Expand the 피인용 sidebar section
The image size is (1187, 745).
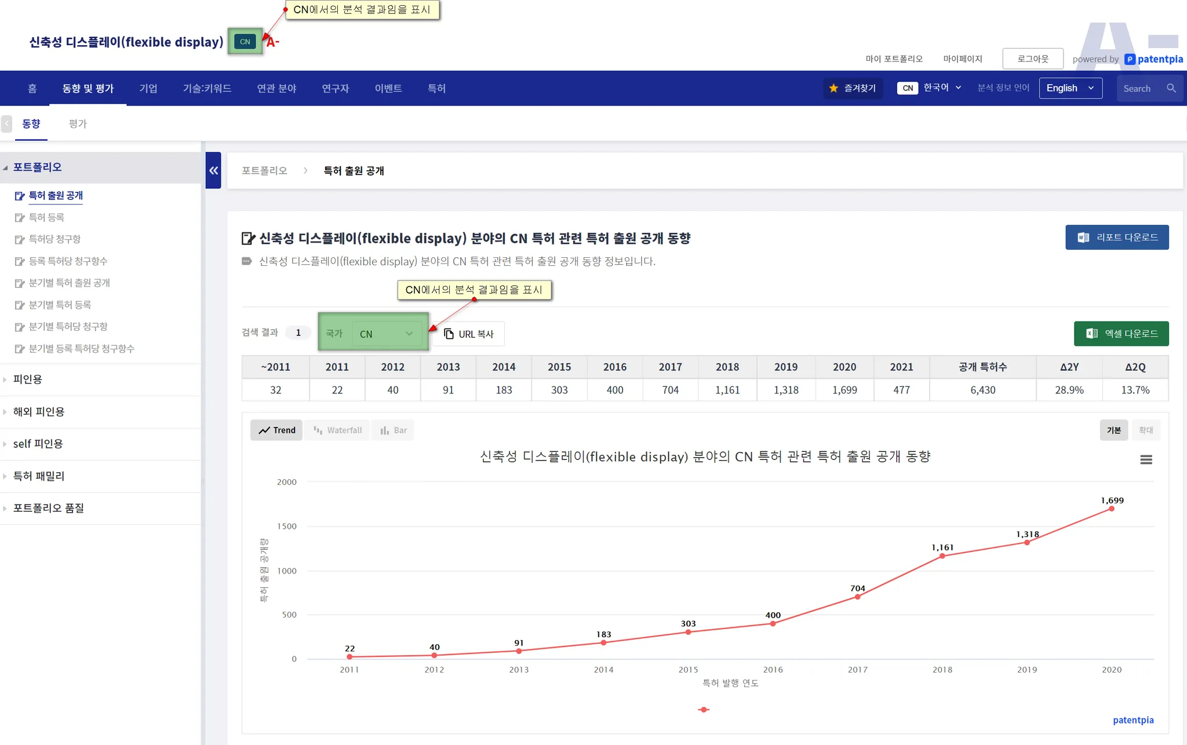[x=28, y=379]
